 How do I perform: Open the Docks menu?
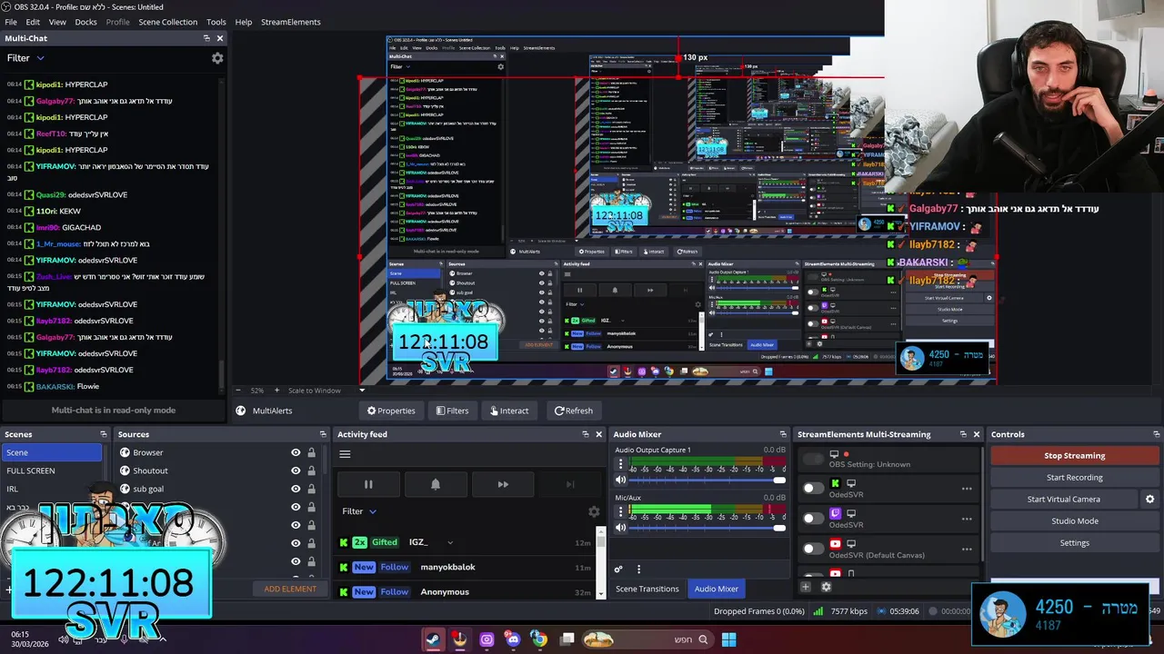tap(85, 22)
